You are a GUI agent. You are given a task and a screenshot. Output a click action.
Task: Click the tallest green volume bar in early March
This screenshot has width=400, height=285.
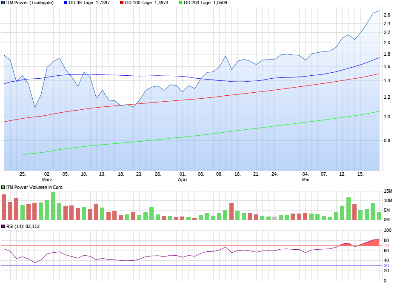pyautogui.click(x=53, y=206)
